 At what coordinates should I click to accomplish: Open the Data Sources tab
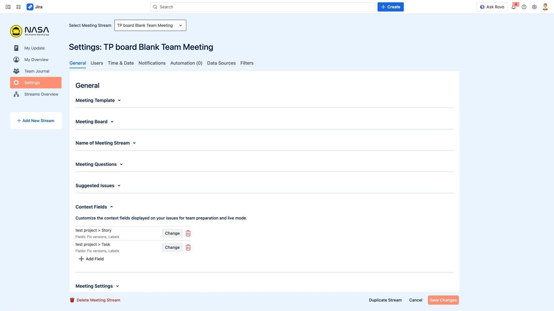coord(221,63)
